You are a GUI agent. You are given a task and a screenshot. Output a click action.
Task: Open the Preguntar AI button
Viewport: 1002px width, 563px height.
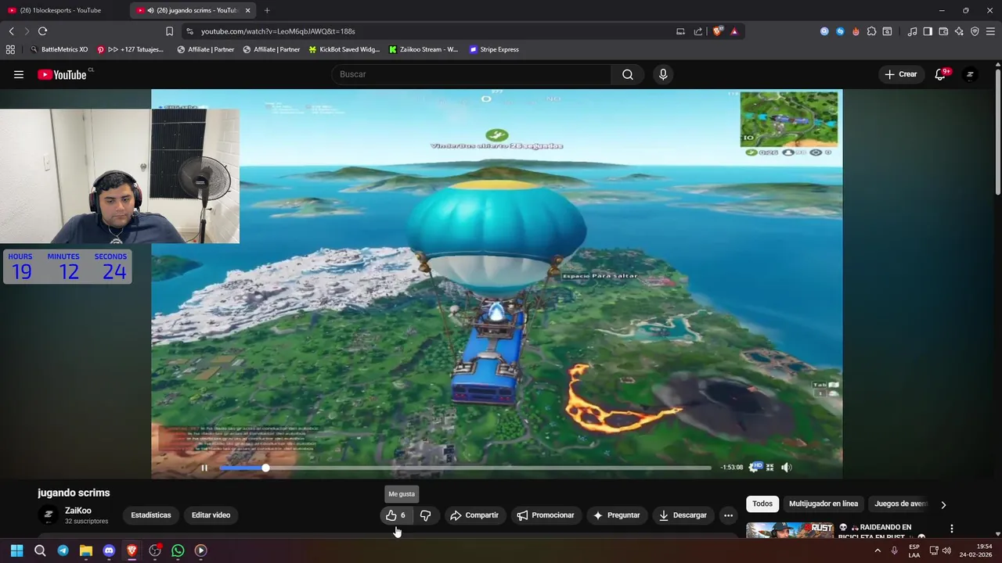pyautogui.click(x=617, y=515)
